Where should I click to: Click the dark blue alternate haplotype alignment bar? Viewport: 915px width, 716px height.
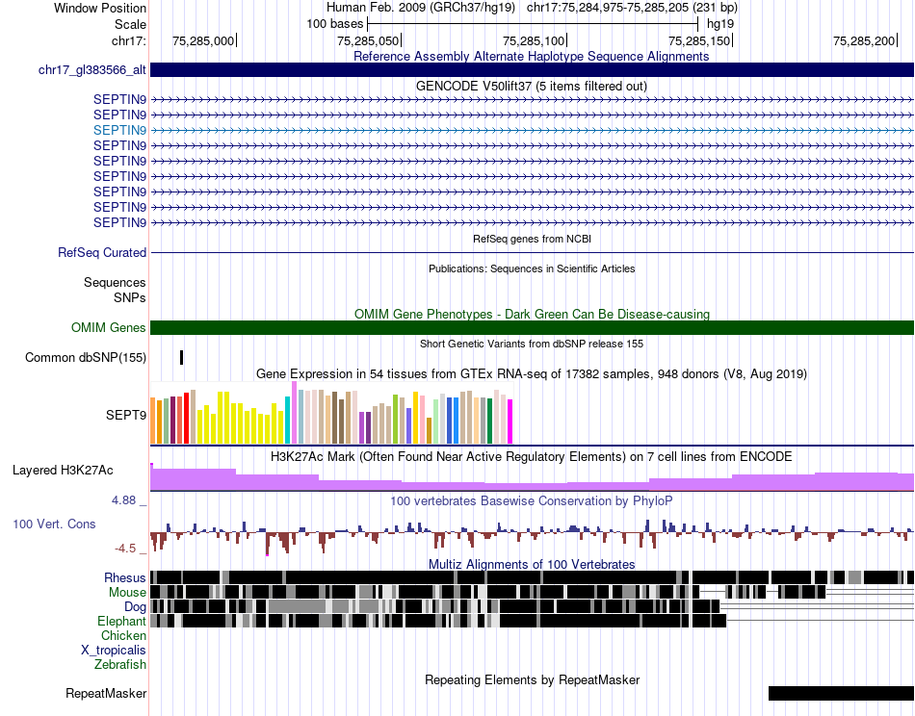click(532, 70)
